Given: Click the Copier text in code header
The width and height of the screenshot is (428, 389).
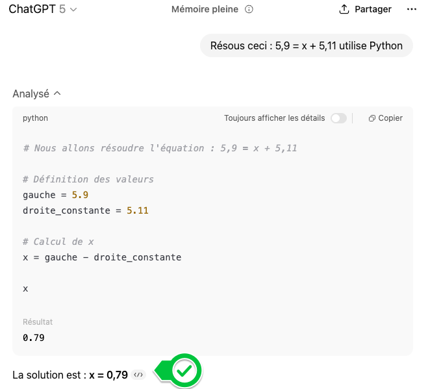Looking at the screenshot, I should (x=390, y=118).
